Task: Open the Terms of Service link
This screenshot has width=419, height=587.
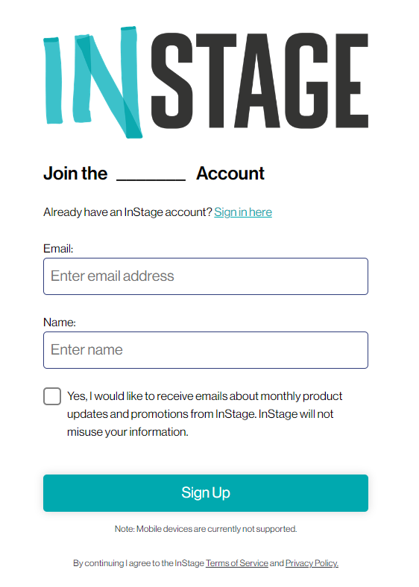Action: pyautogui.click(x=237, y=563)
